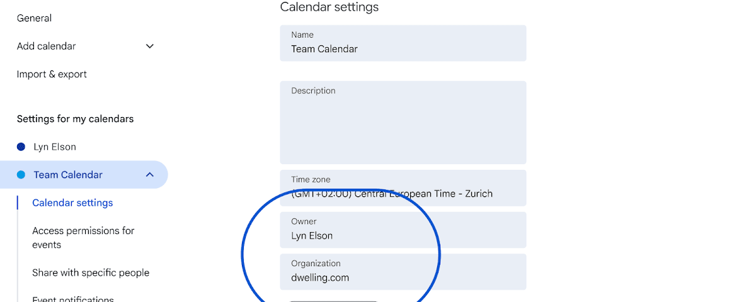Click the Owner field showing Lyn Elson
This screenshot has width=756, height=302.
tap(403, 230)
